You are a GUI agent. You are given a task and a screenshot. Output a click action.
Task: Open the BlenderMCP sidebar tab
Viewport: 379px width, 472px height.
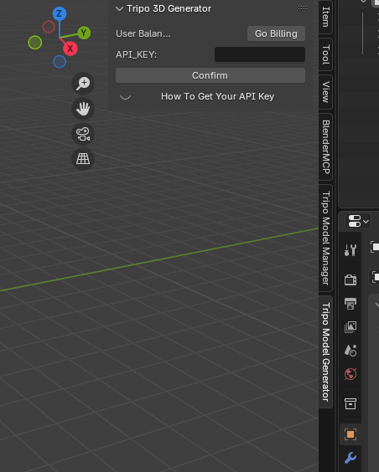325,146
